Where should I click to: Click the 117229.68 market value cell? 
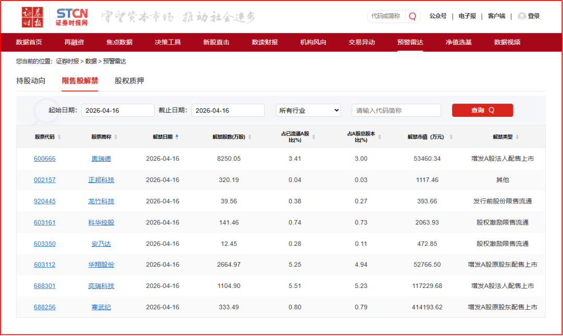pos(427,286)
